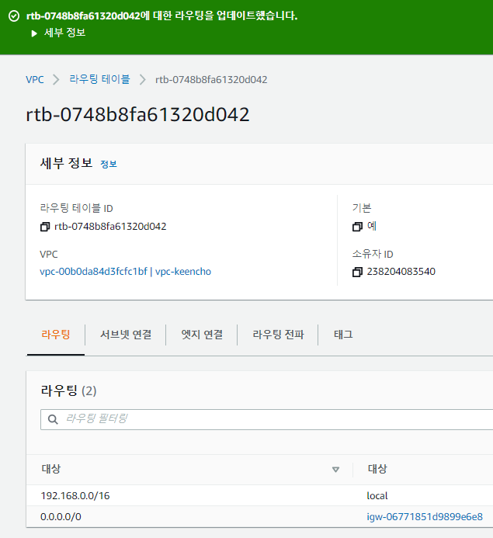The image size is (493, 538).
Task: Click the success checkmark icon in green banner
Action: [13, 16]
